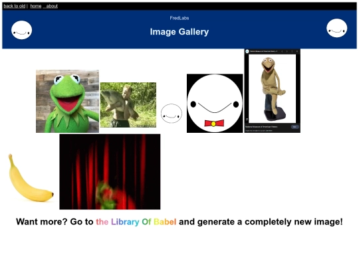Open the 'back to old' link
Screen dimensions: 359x269
click(15, 6)
